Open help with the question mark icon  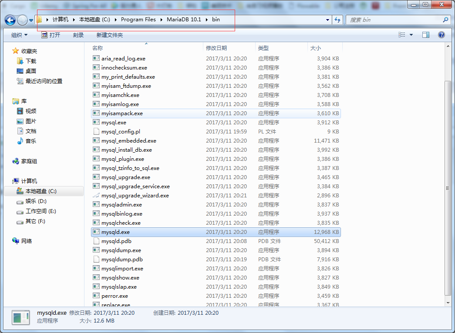pos(442,35)
